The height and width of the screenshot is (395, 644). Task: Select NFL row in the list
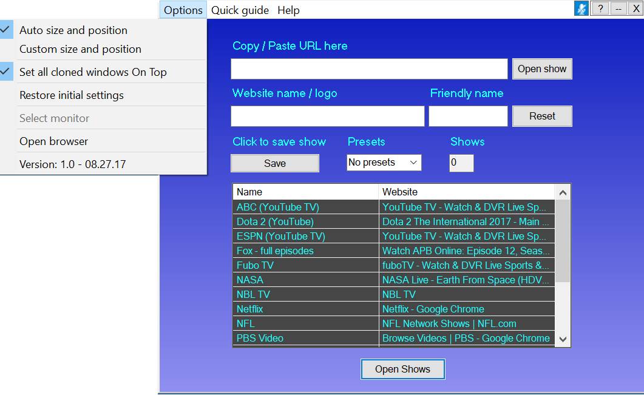pos(305,323)
